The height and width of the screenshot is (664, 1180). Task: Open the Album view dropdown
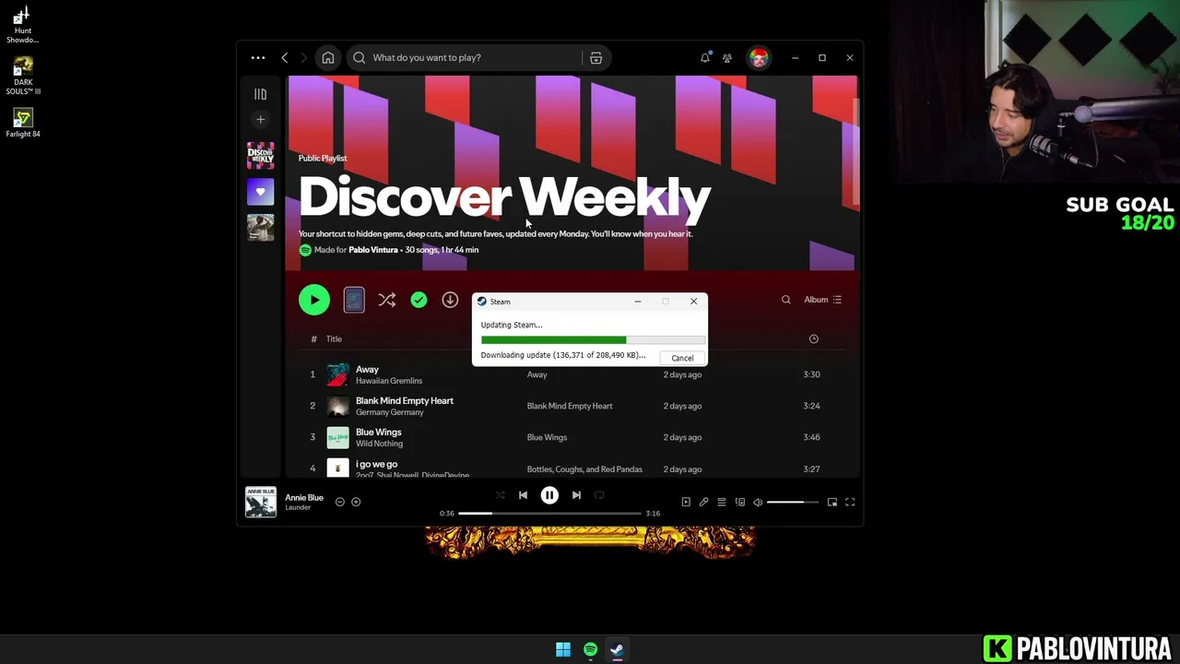(822, 300)
